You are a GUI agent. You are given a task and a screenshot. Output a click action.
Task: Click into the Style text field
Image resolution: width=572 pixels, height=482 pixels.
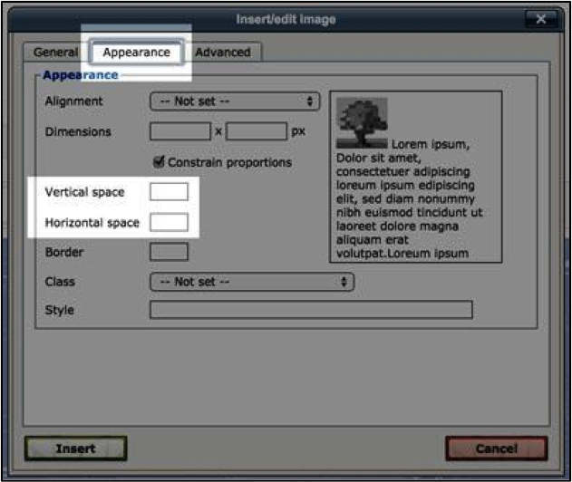(x=311, y=310)
